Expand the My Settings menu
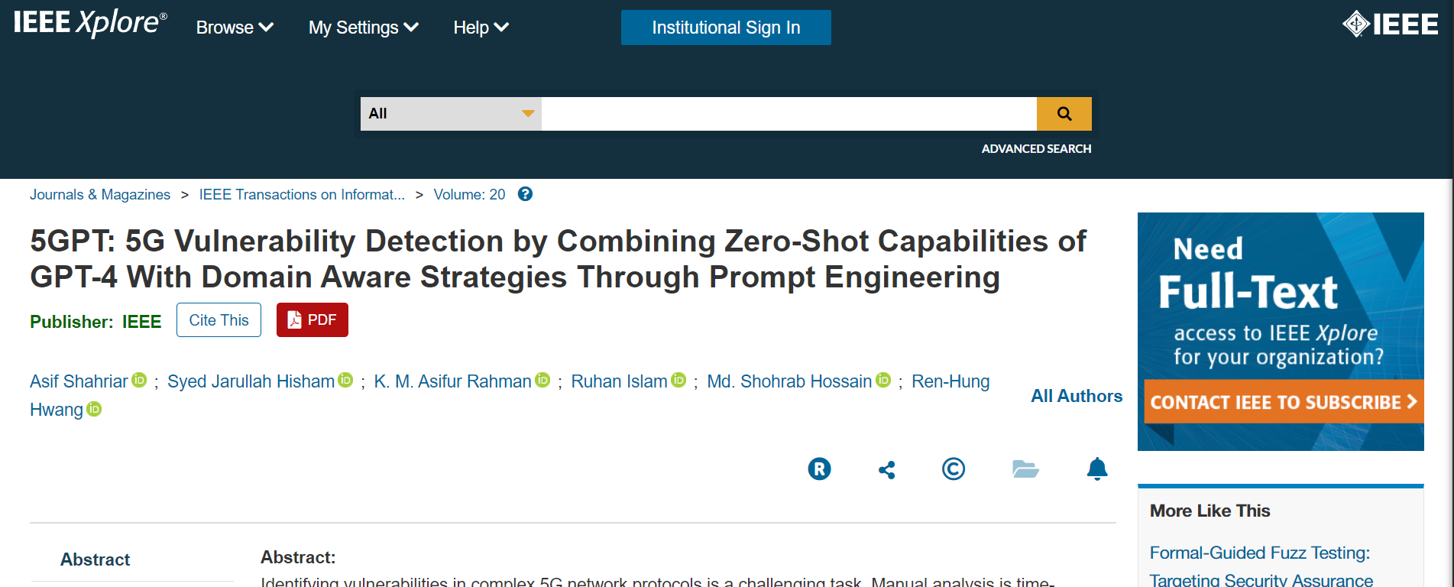This screenshot has width=1454, height=587. coord(363,28)
